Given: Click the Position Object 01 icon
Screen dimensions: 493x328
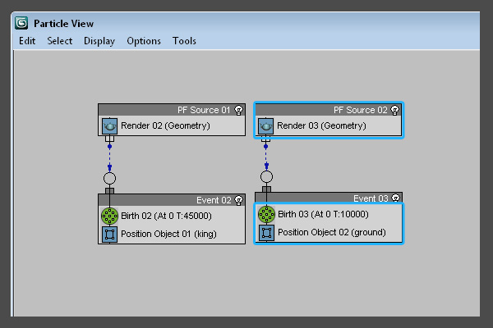Looking at the screenshot, I should [109, 234].
